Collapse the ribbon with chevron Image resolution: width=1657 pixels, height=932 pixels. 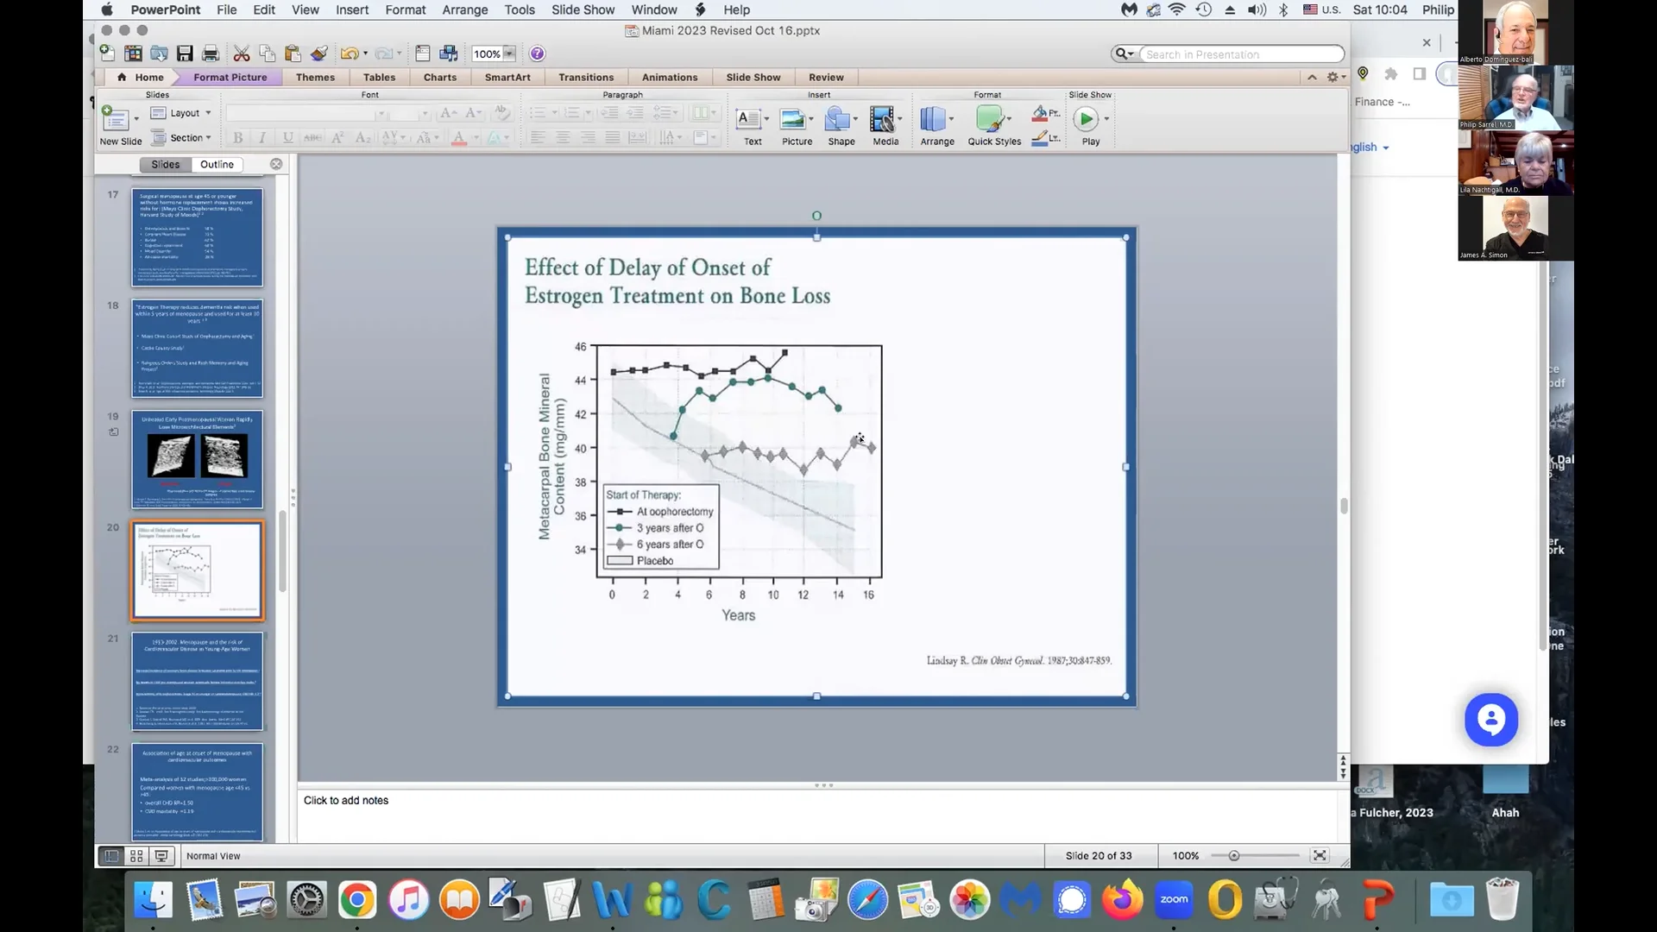[1312, 77]
